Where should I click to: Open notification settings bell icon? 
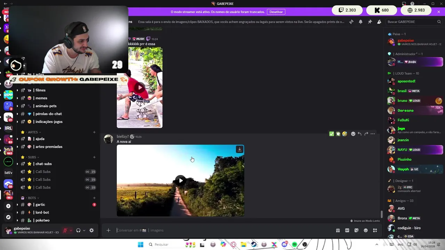pos(361,22)
